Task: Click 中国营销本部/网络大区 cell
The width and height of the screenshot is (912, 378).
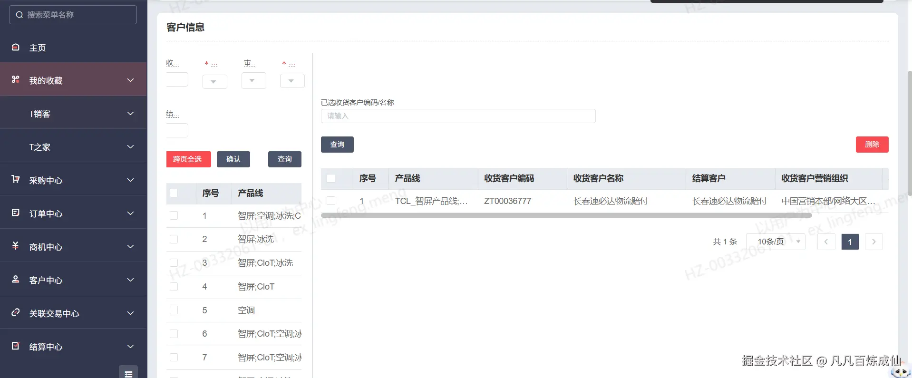Action: pos(828,201)
